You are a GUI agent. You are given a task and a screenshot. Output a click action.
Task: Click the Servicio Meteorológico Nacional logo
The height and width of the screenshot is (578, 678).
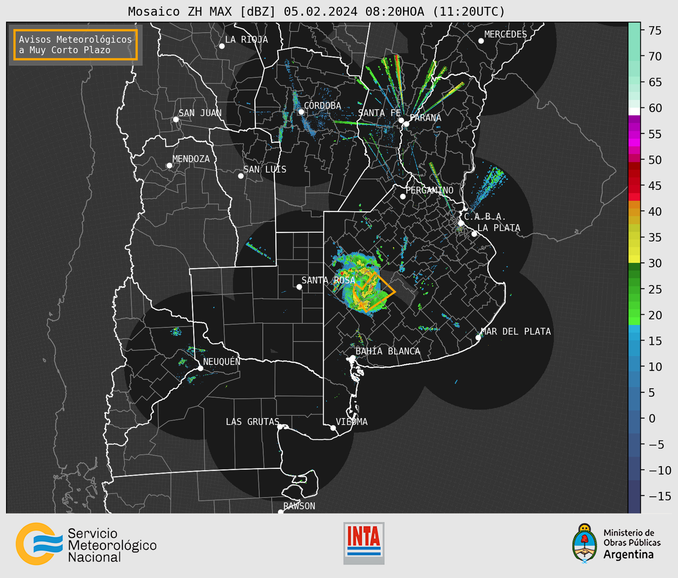click(x=86, y=544)
